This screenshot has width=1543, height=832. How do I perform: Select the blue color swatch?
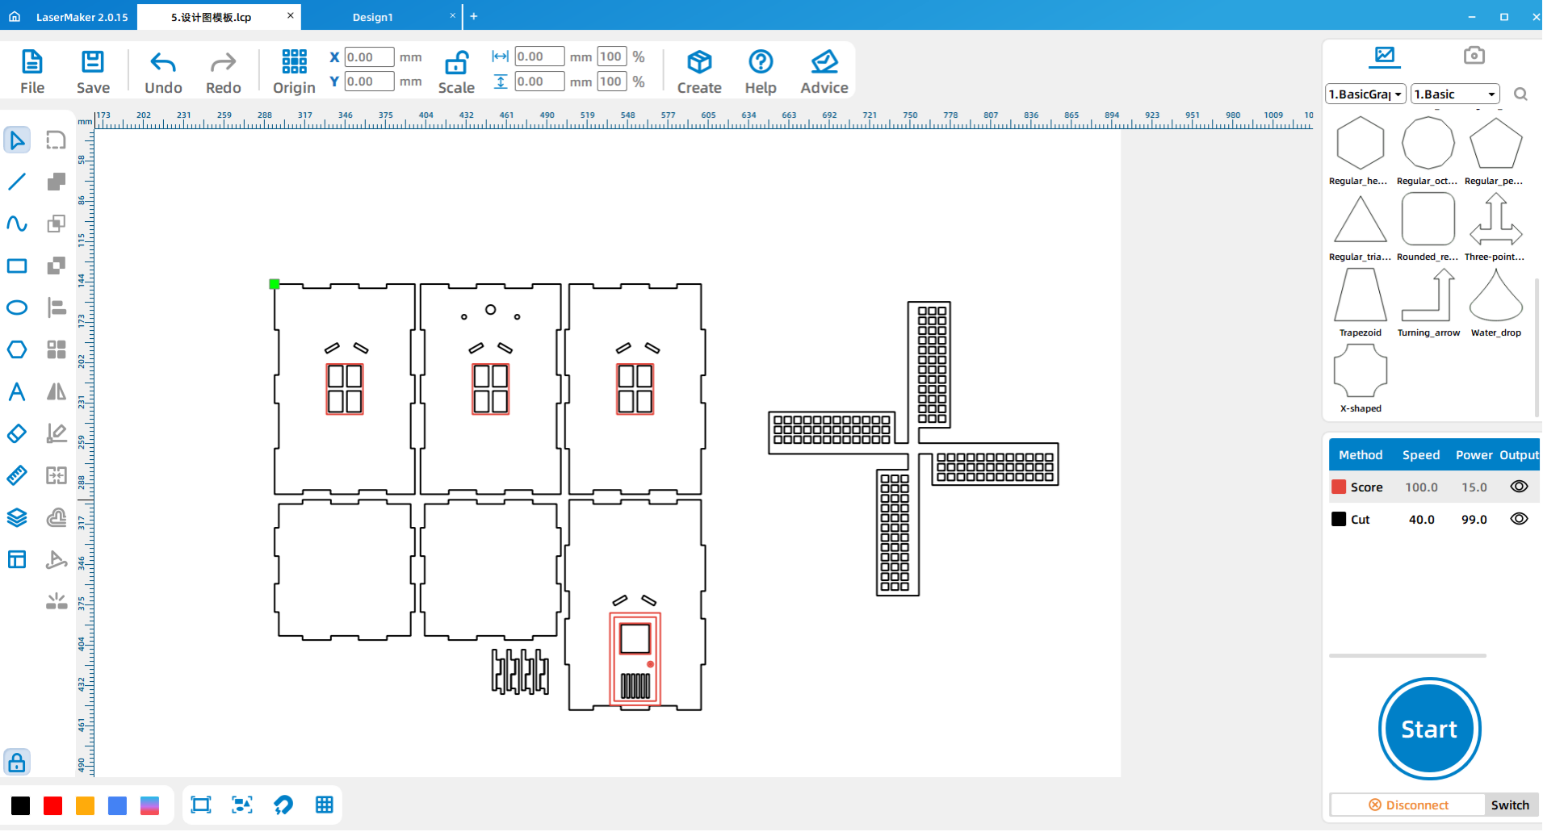[117, 805]
